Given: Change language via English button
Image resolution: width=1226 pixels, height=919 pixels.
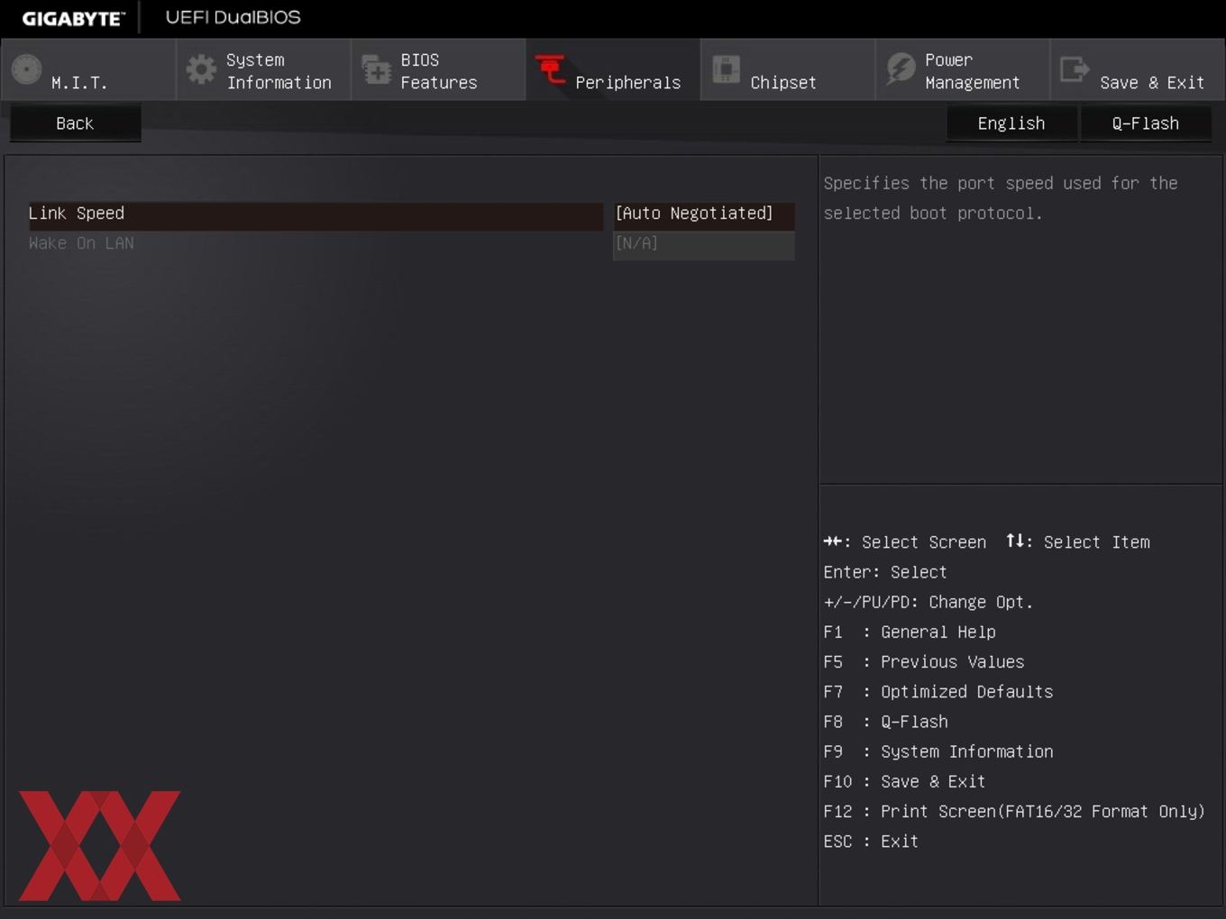Looking at the screenshot, I should (1011, 123).
